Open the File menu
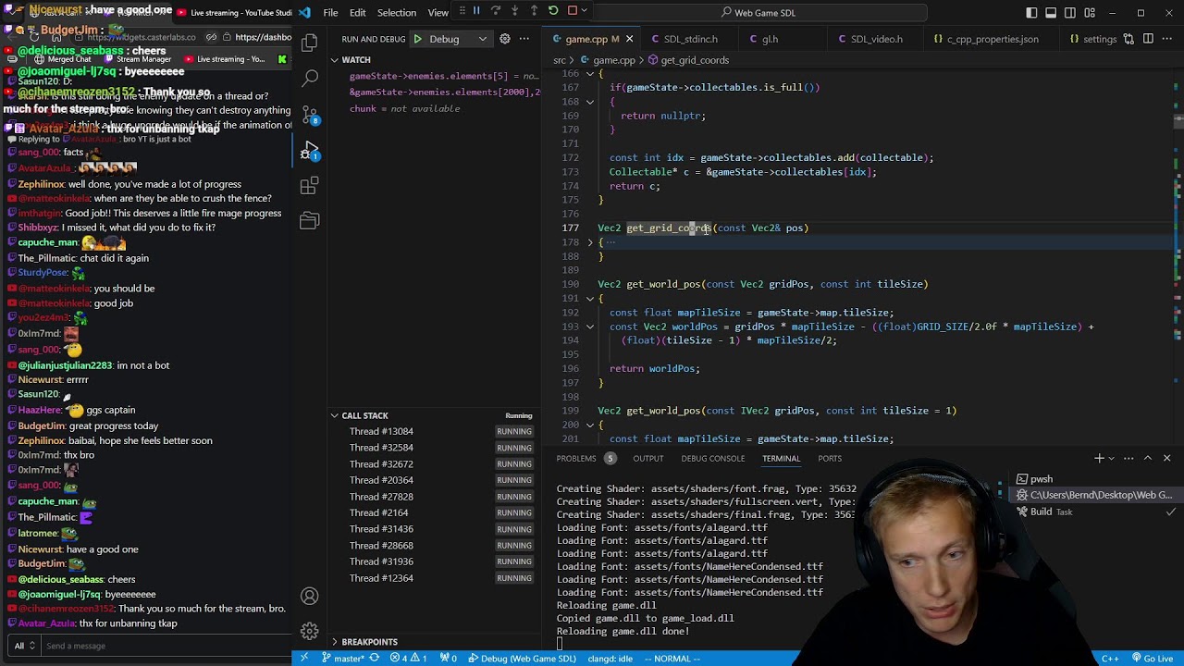This screenshot has width=1184, height=666. [x=330, y=12]
